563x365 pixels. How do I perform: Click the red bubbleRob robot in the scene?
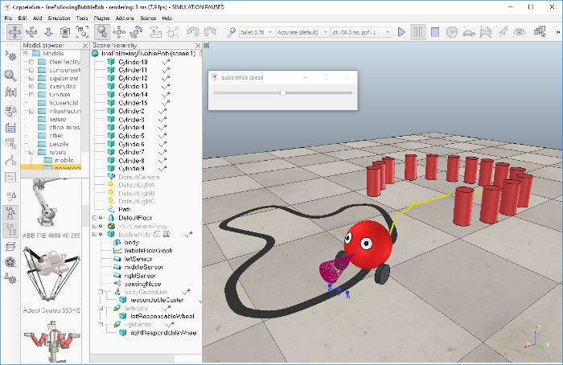coord(368,244)
